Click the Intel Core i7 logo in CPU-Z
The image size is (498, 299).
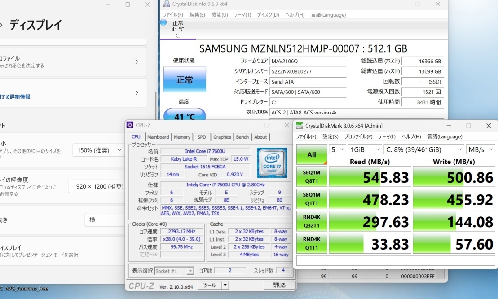pos(272,163)
